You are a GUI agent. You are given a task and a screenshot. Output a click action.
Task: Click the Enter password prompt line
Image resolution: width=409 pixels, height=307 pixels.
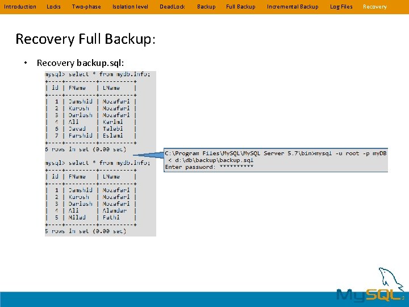(x=209, y=167)
